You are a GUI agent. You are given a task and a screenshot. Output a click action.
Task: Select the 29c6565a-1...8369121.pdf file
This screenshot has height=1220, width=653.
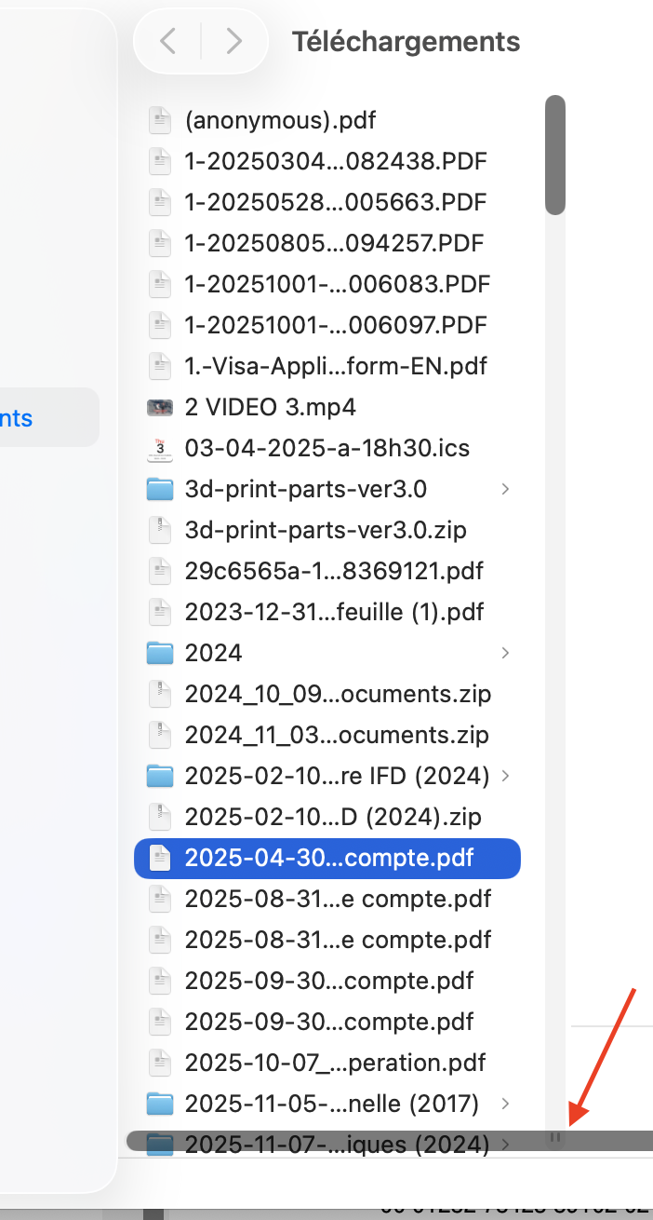334,571
